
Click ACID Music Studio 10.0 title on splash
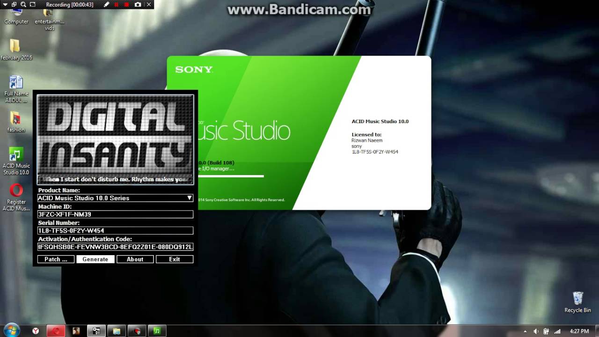380,121
